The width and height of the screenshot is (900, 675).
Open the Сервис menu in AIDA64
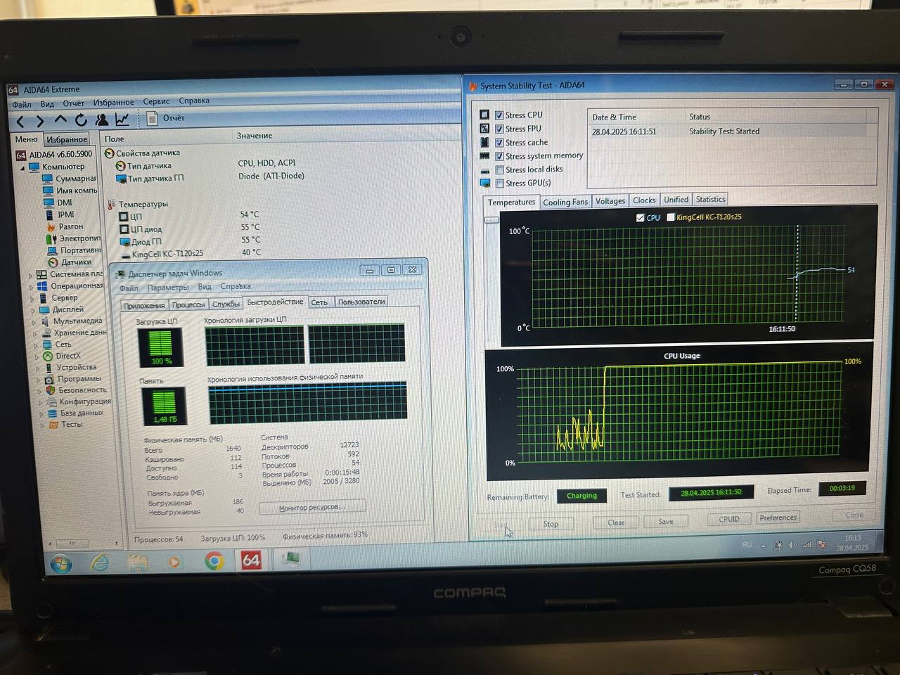coord(155,102)
